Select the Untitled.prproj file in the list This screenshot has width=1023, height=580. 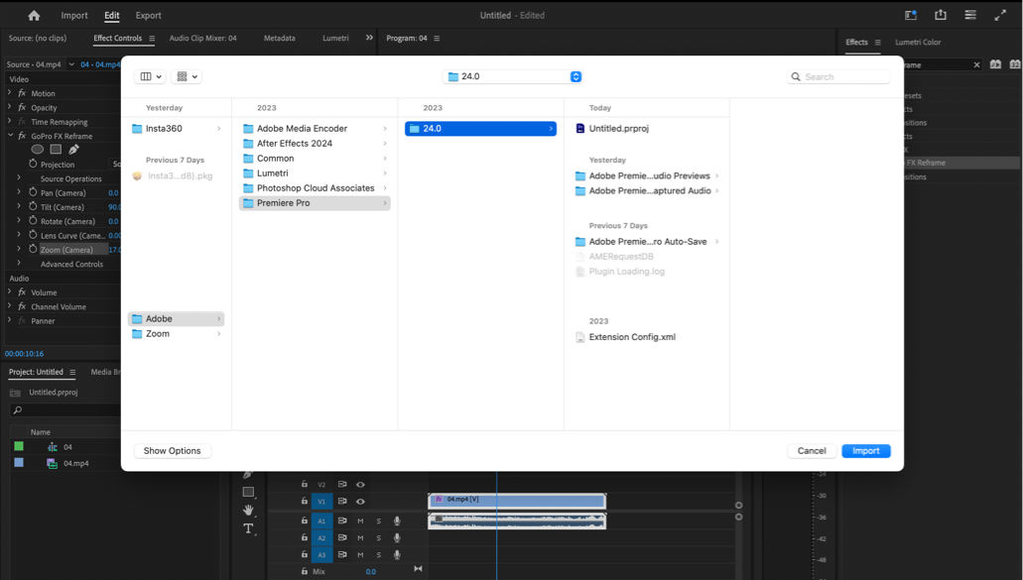tap(618, 129)
